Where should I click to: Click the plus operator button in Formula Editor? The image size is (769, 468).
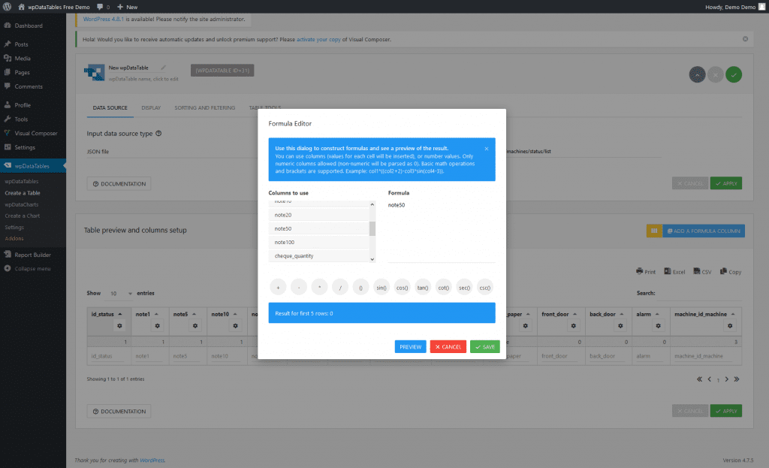pos(278,288)
